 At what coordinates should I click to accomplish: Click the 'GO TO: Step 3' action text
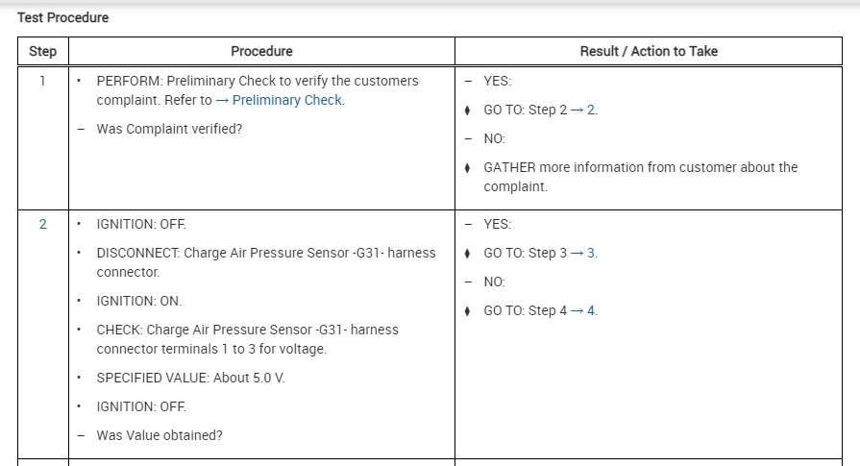point(525,253)
